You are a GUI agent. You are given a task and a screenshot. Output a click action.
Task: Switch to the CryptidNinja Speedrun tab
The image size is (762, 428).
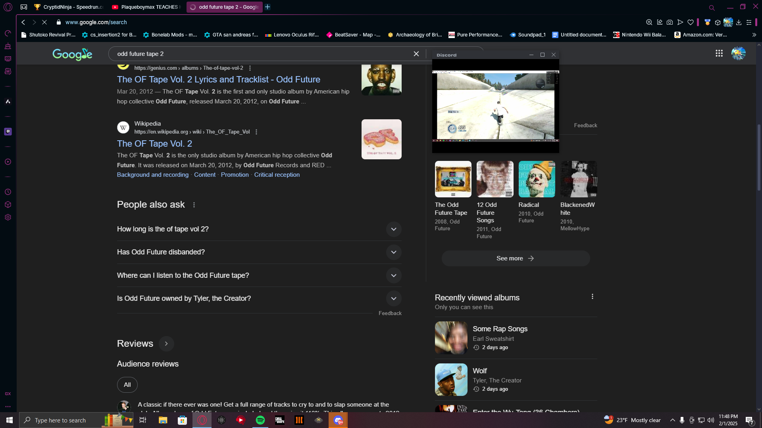pyautogui.click(x=69, y=7)
